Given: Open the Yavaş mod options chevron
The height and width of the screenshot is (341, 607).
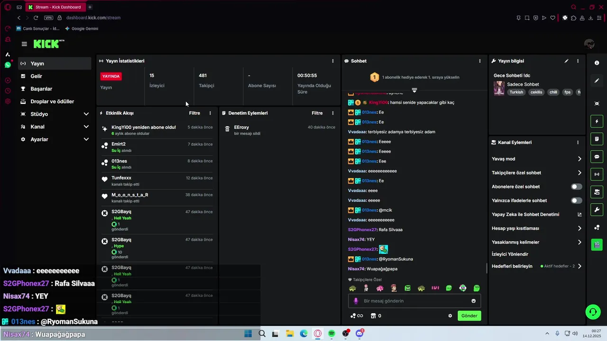Looking at the screenshot, I should point(579,159).
